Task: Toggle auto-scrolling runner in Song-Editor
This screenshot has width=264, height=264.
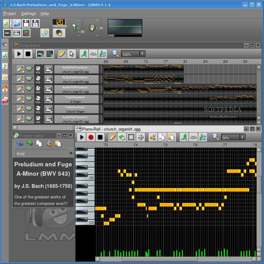Action: [84, 54]
